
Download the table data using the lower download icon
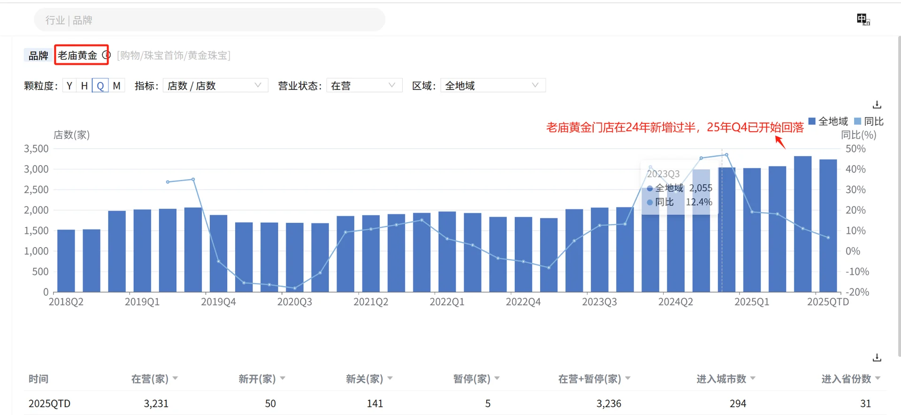coord(877,358)
